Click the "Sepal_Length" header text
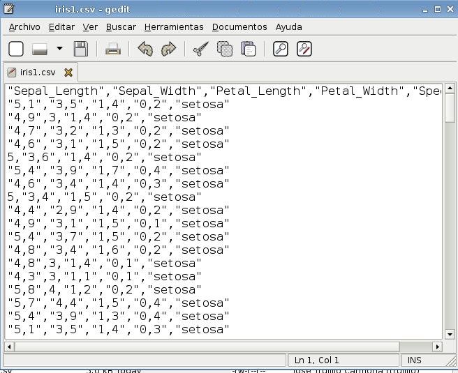This screenshot has width=458, height=373. [x=56, y=91]
